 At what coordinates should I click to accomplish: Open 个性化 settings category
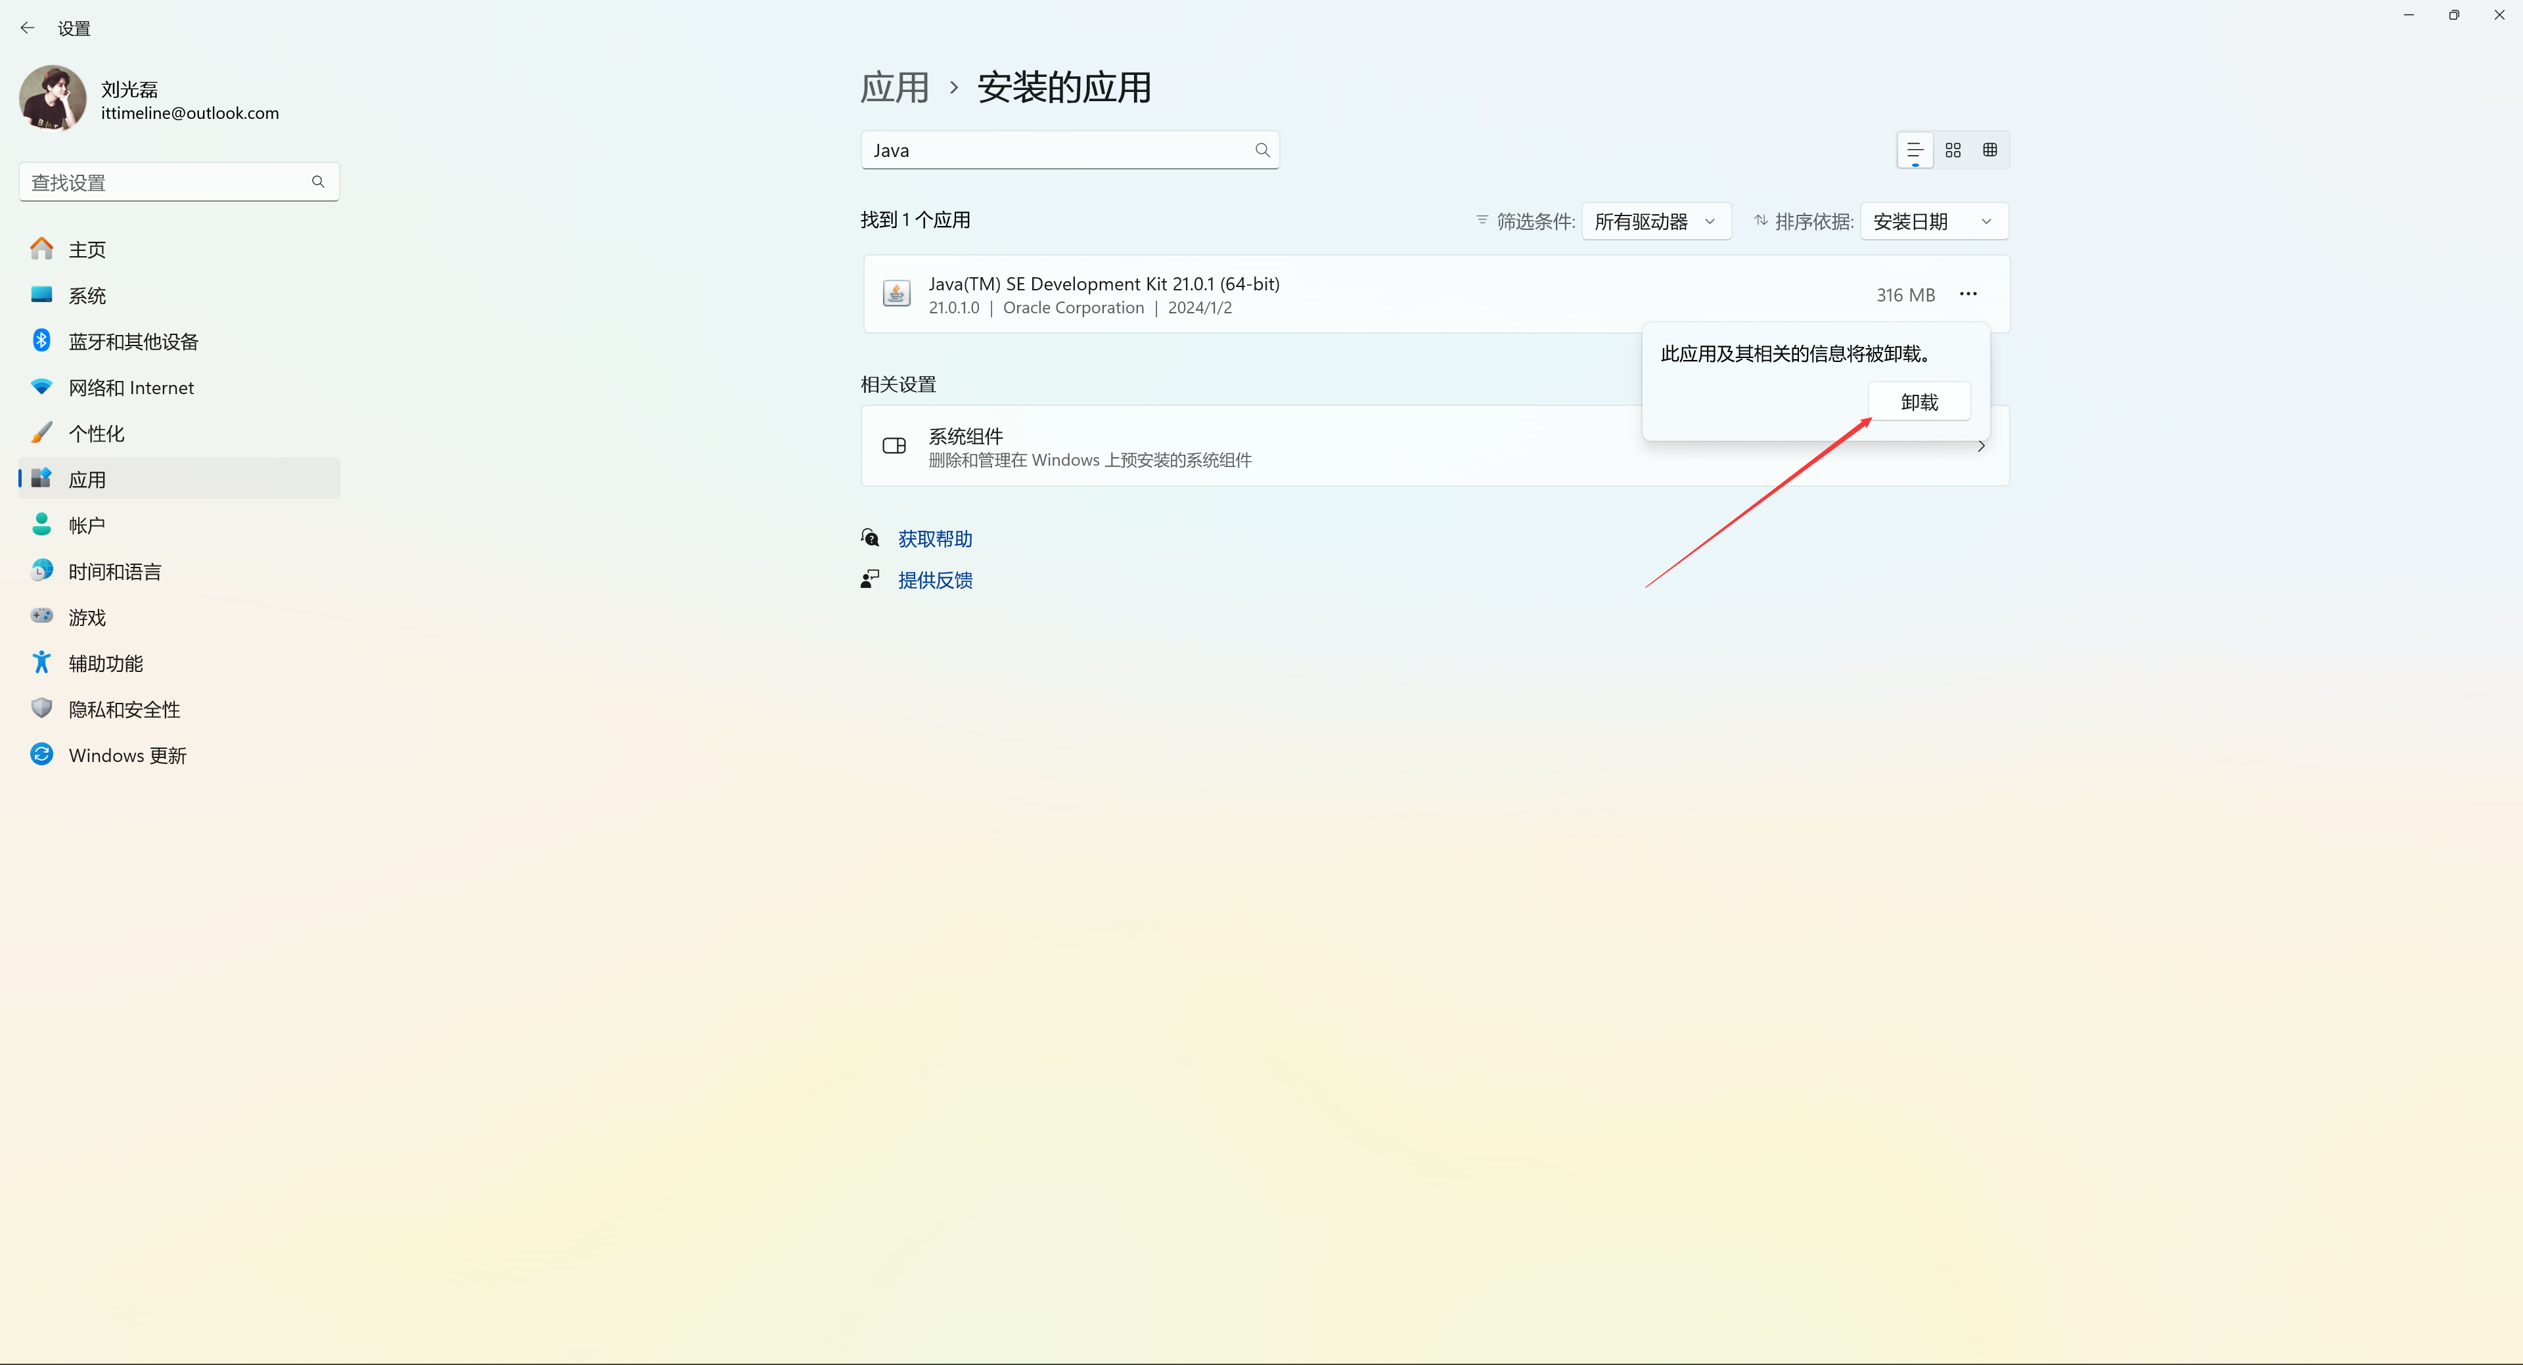[179, 433]
